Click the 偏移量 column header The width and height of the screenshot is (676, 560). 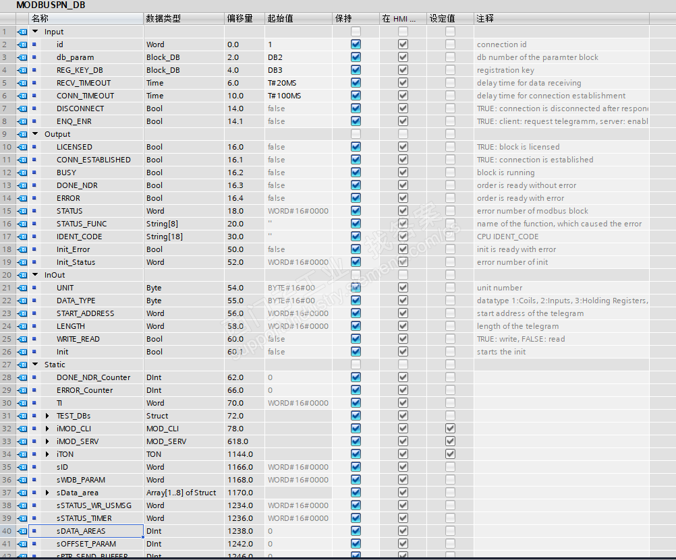click(244, 18)
